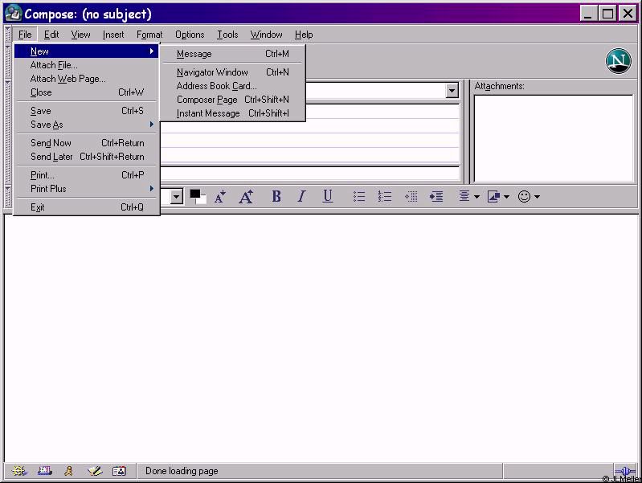
Task: Click inside the Attachments list box
Action: [554, 138]
